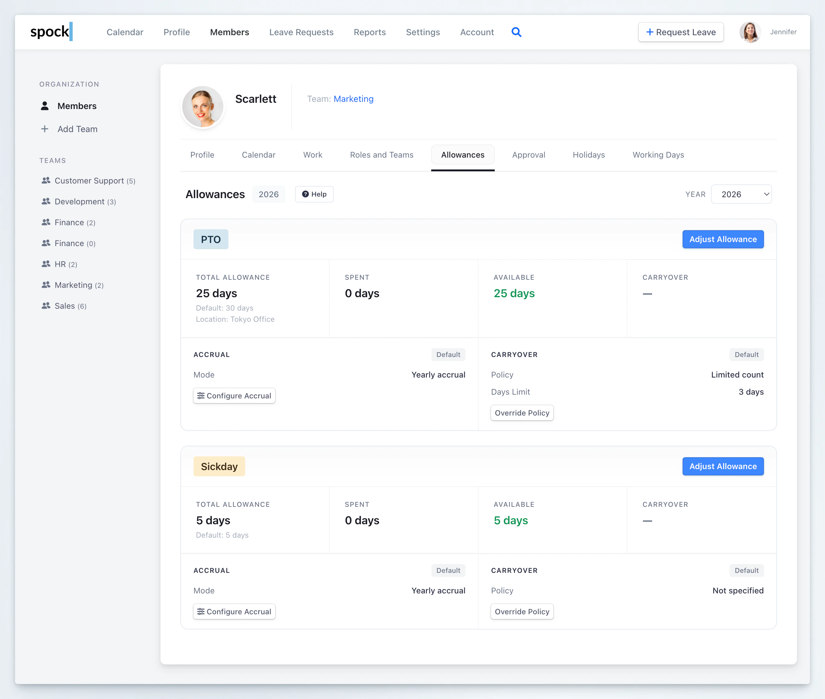825x699 pixels.
Task: Click Override Policy under Sickday carryover
Action: [522, 611]
